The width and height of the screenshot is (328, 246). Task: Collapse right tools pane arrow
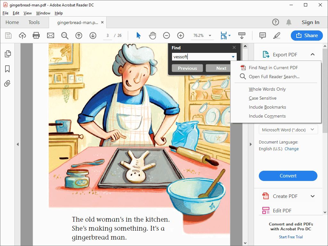[x=250, y=144]
